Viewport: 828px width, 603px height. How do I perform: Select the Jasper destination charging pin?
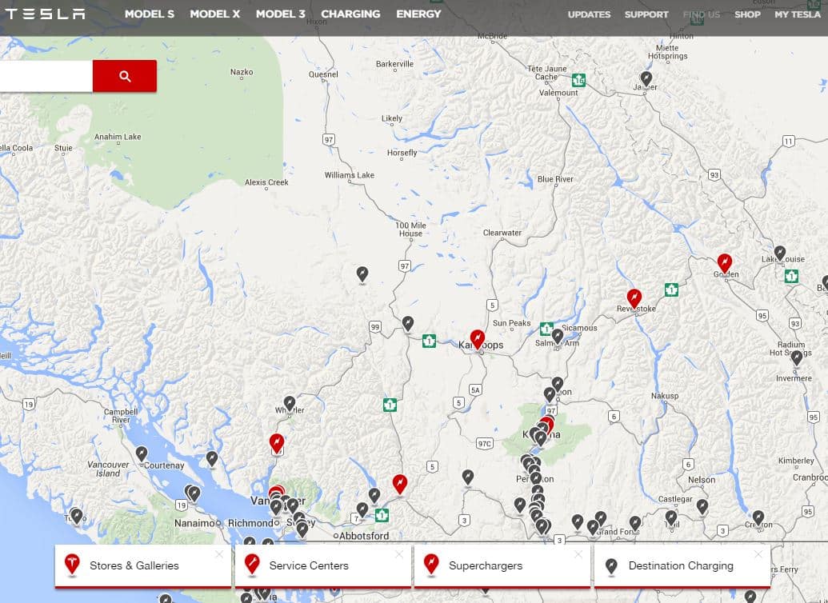point(646,80)
